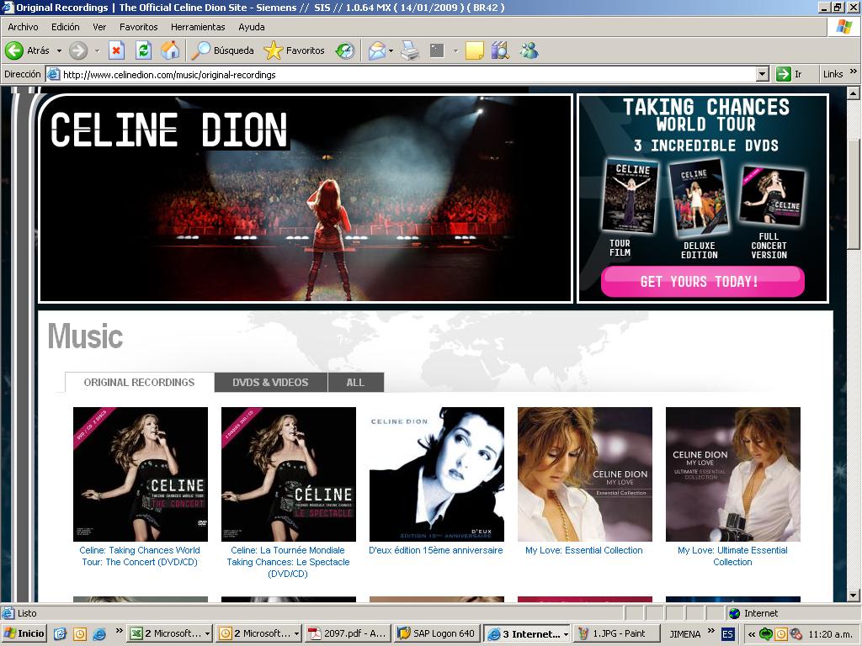Select the ORIGINAL RECORDINGS tab
This screenshot has height=646, width=862.
140,383
